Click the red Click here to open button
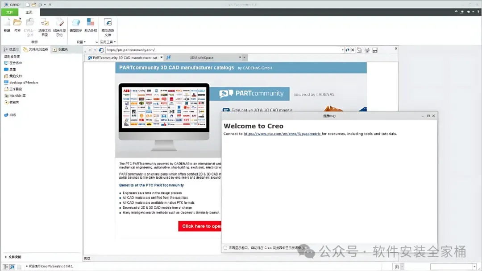This screenshot has height=271, width=482. point(200,226)
